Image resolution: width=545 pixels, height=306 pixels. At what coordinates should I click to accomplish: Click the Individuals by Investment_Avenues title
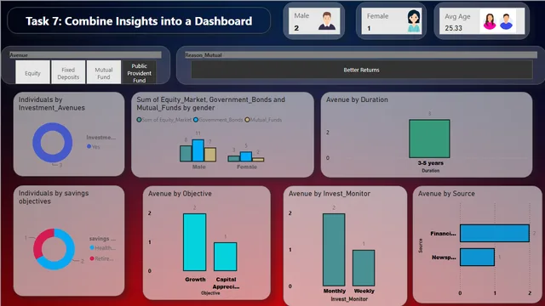click(51, 104)
